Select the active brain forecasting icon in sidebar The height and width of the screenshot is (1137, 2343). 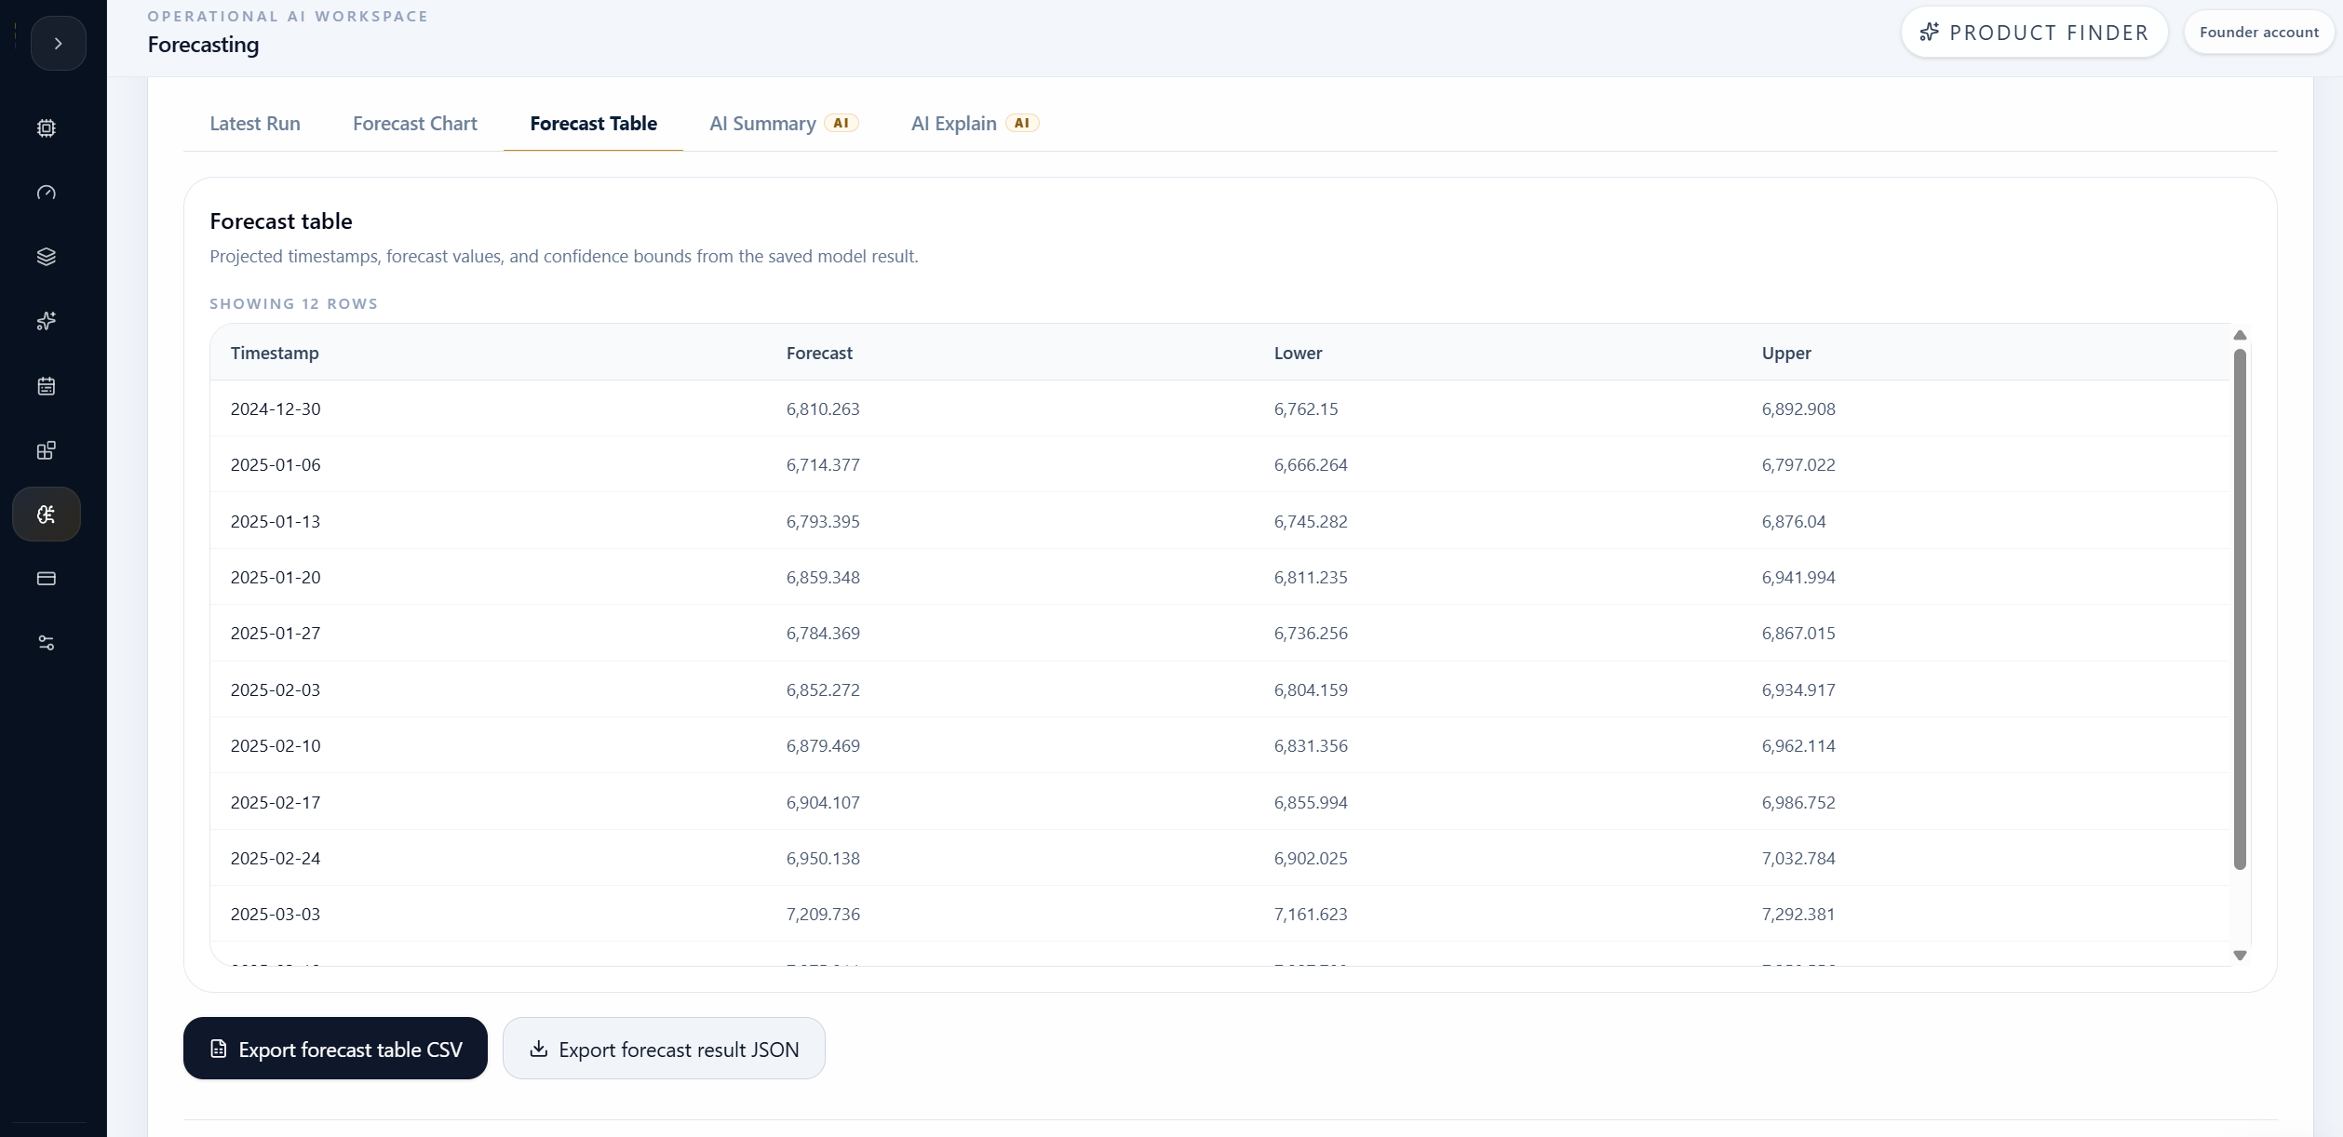[x=47, y=514]
